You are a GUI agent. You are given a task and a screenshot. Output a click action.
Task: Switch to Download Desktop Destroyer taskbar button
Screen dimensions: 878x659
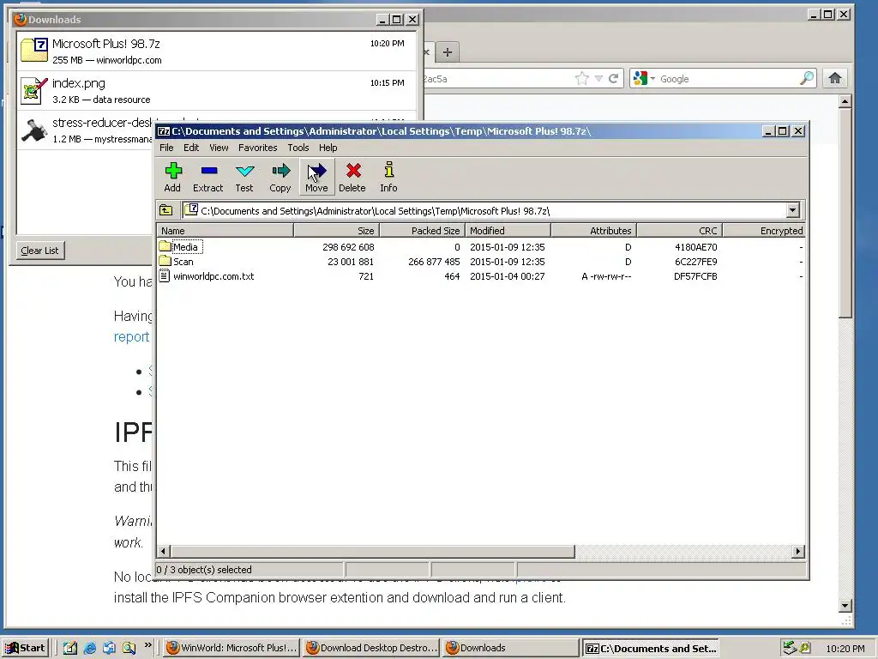[x=371, y=648]
